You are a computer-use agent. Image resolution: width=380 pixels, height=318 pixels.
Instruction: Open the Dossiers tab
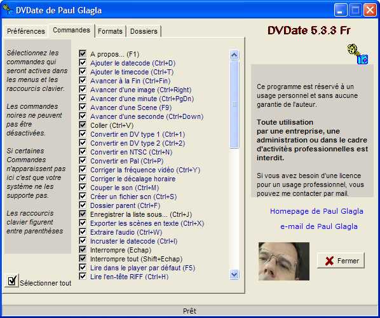144,31
